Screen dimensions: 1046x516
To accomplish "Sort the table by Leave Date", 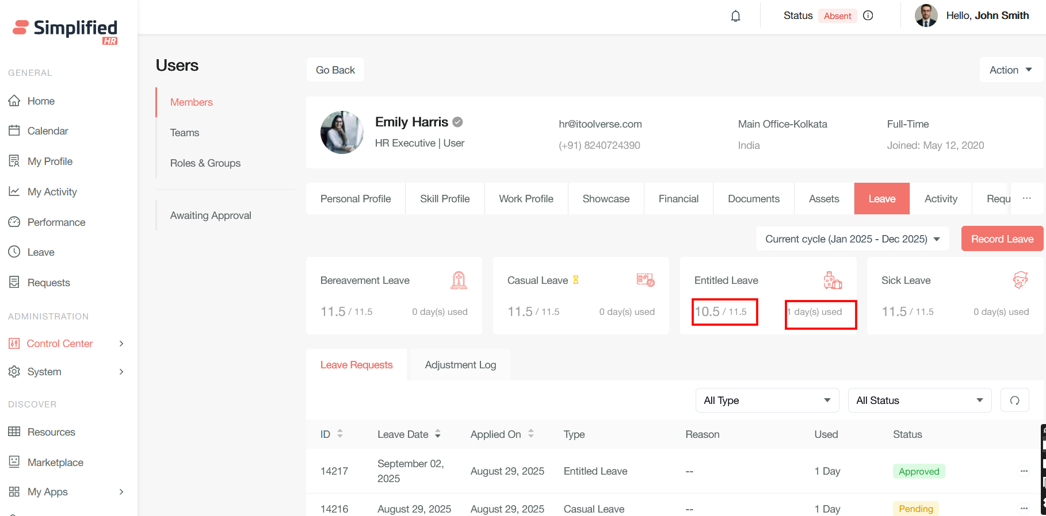I will tap(438, 434).
